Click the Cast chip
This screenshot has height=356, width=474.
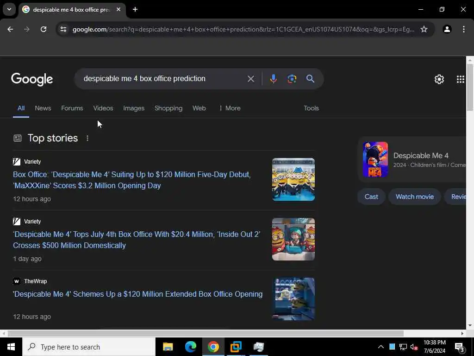pyautogui.click(x=371, y=197)
